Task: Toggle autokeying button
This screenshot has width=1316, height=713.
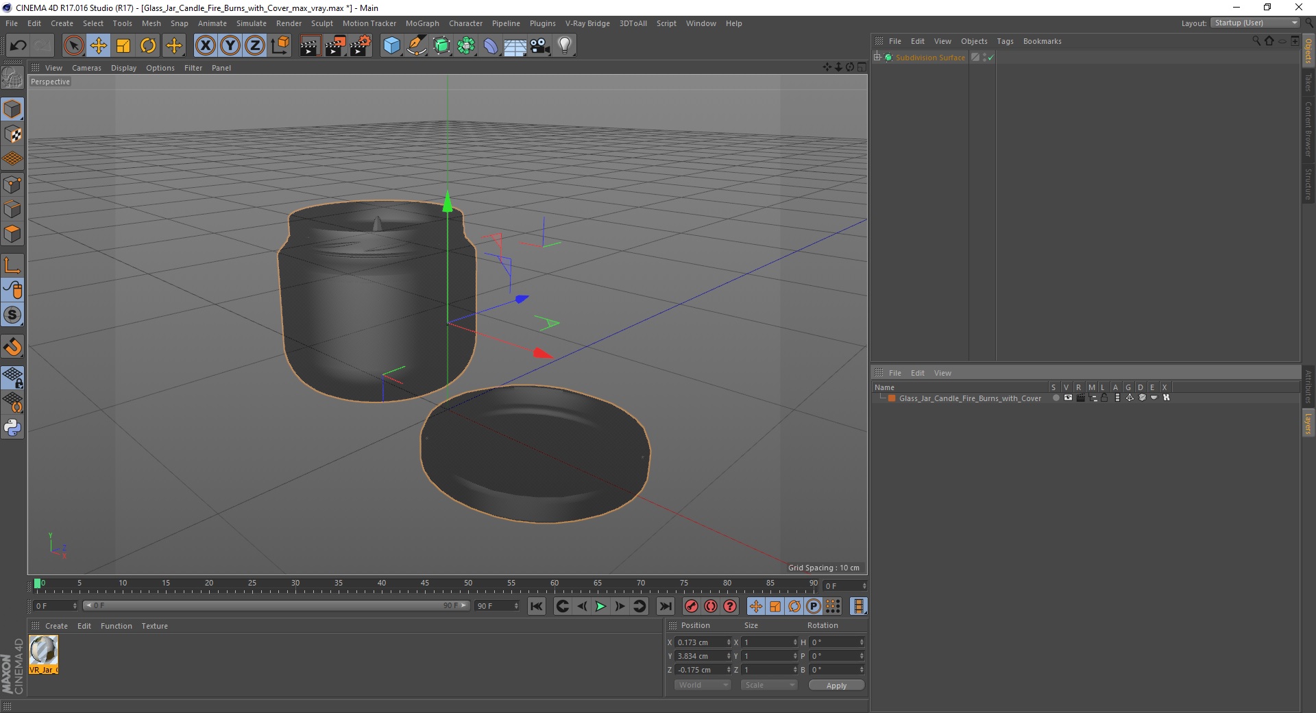Action: point(711,606)
